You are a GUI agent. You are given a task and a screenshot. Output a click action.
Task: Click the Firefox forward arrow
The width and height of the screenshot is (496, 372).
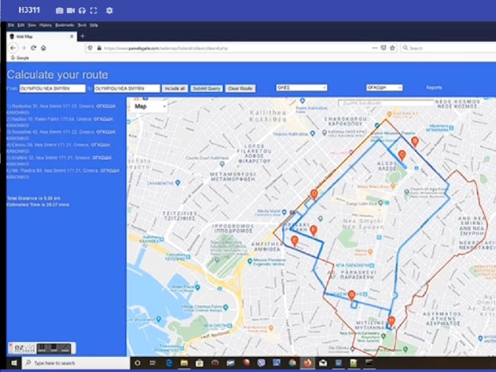(23, 48)
